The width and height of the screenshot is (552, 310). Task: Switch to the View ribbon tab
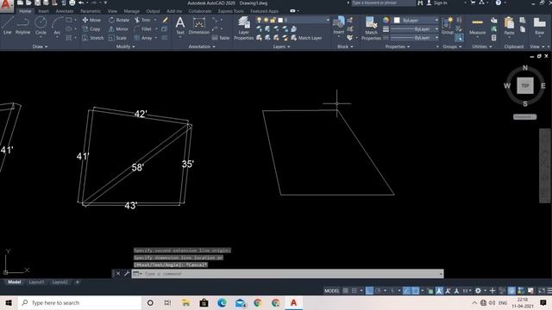click(112, 11)
